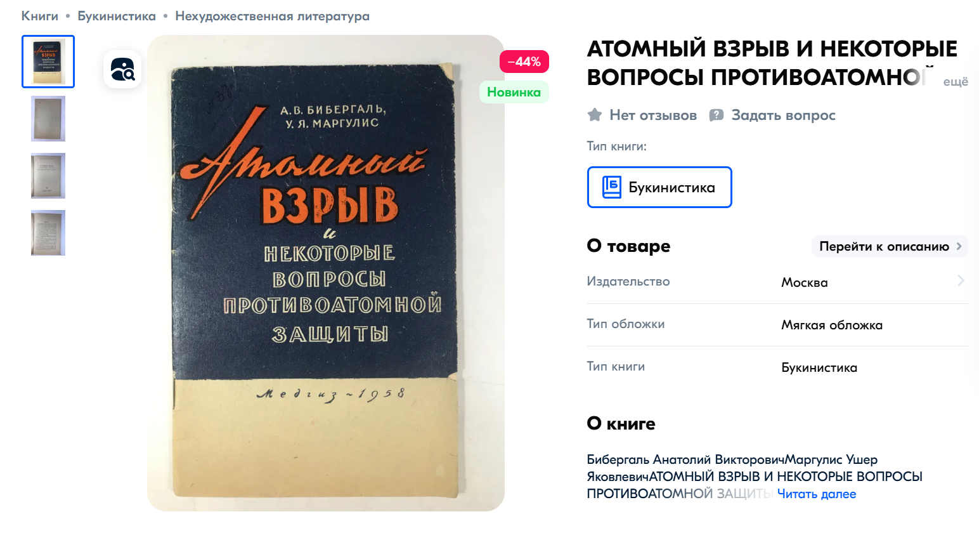
Task: Open the Нехудожественная литература breadcrumb
Action: pyautogui.click(x=272, y=16)
